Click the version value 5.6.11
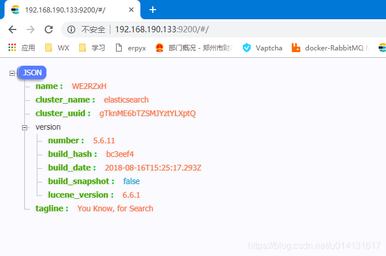Viewport: 386px width, 256px height. point(104,140)
